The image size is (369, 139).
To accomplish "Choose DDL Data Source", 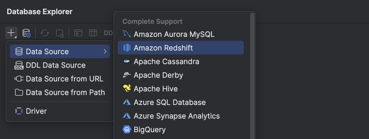I will (x=56, y=65).
